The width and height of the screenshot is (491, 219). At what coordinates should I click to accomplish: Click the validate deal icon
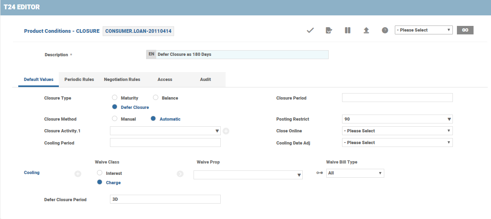point(329,30)
